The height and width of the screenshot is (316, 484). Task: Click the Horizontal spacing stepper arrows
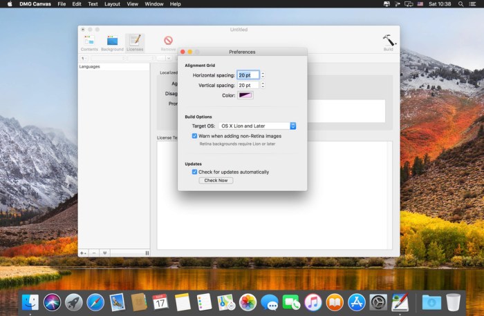[263, 75]
